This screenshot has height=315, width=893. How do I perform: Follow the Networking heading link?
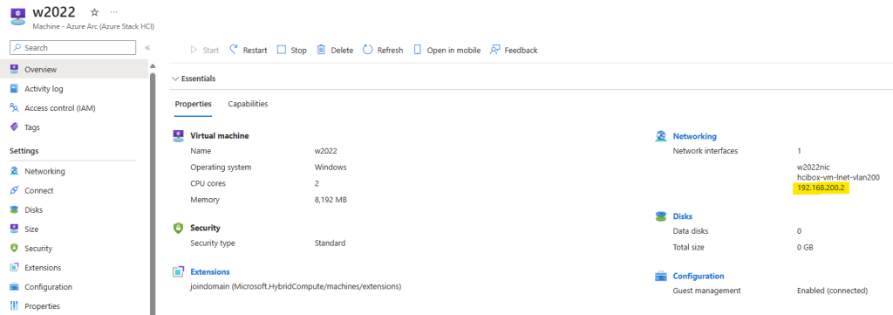point(694,136)
